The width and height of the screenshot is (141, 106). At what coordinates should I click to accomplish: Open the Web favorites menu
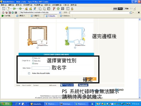coord(38,5)
